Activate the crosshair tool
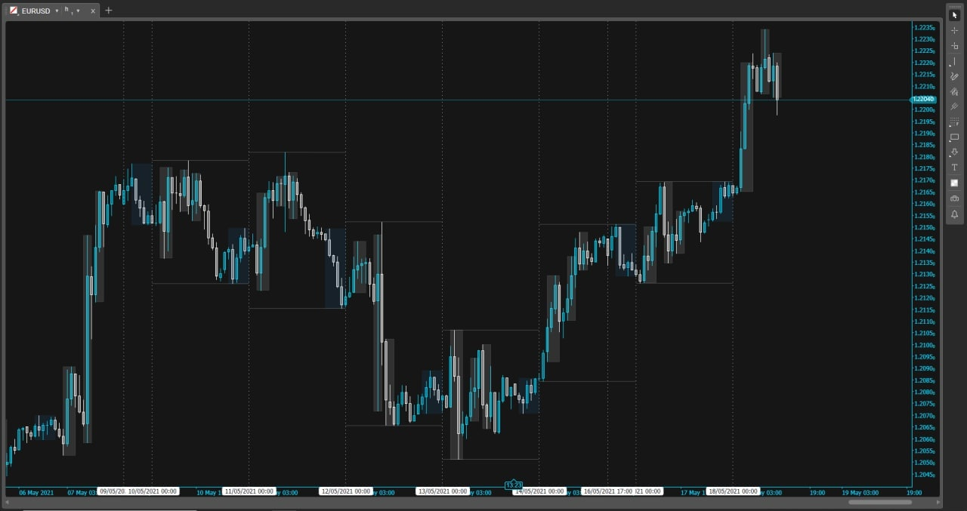This screenshot has width=967, height=511. tap(954, 30)
